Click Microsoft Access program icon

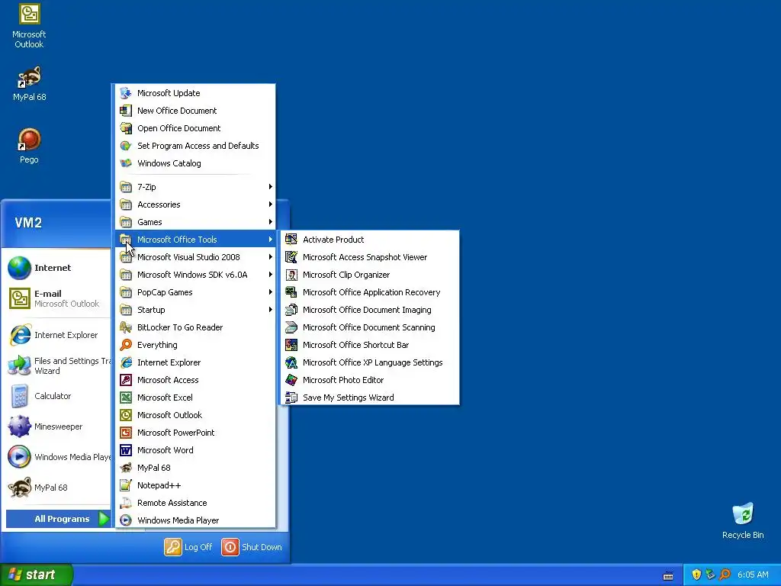pos(126,380)
